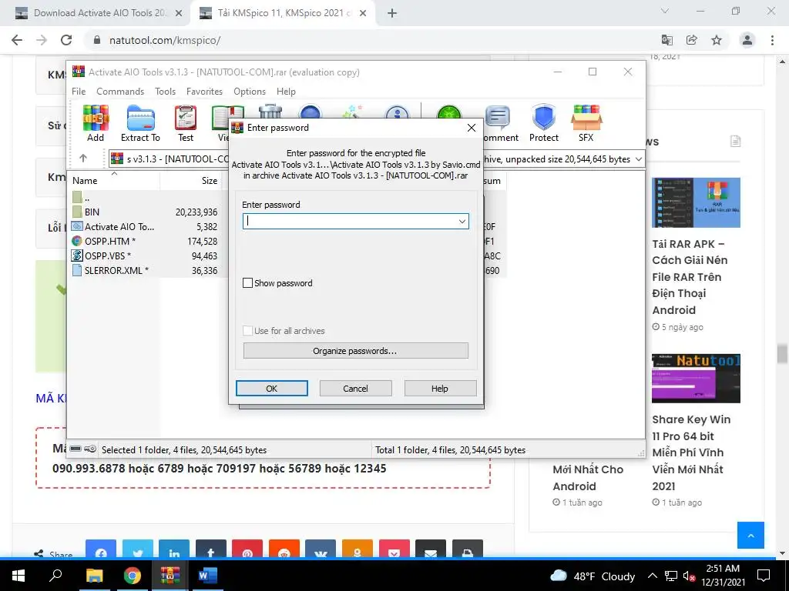
Task: Expand the Enter password dropdown arrow
Action: (462, 222)
